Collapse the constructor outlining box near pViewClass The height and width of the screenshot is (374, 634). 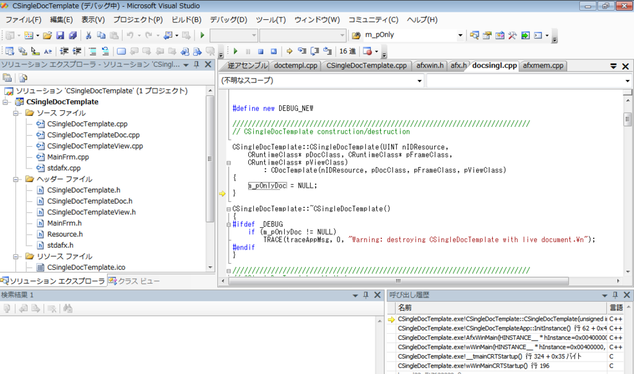pos(228,163)
